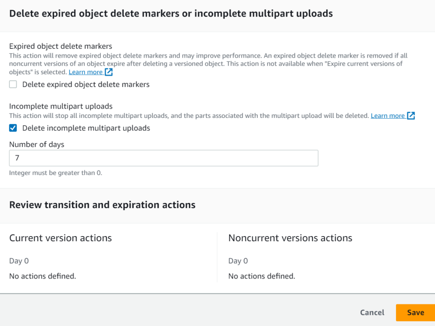Save the lifecycle rule

pos(415,312)
